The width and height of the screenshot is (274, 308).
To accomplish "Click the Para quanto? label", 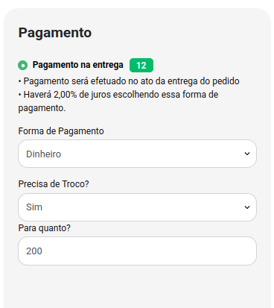I will tap(45, 228).
